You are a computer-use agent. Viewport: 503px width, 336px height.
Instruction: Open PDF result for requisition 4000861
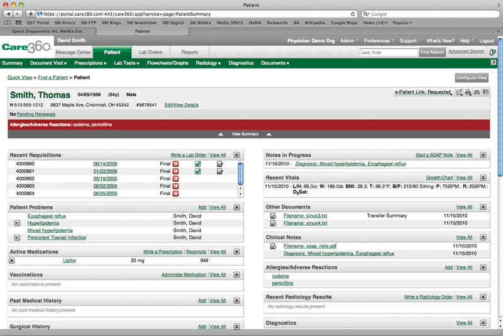point(175,171)
